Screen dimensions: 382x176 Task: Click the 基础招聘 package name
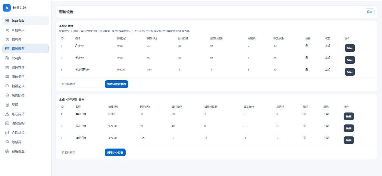[x=81, y=114]
